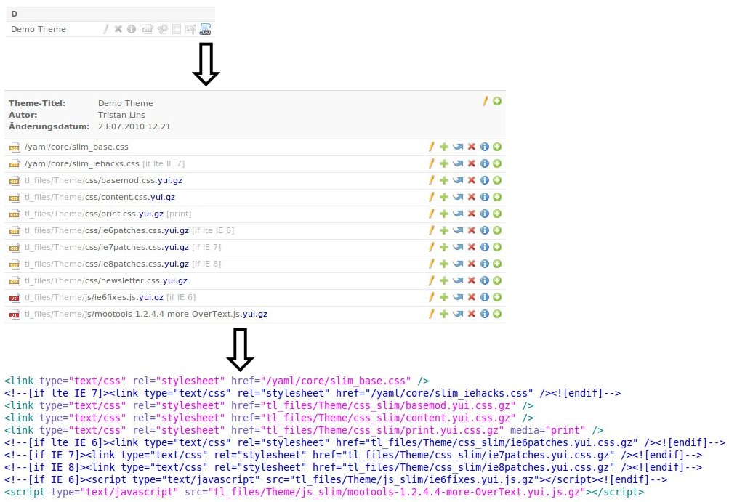
Task: Show info for print.css.yui.gz
Action: pyautogui.click(x=484, y=214)
